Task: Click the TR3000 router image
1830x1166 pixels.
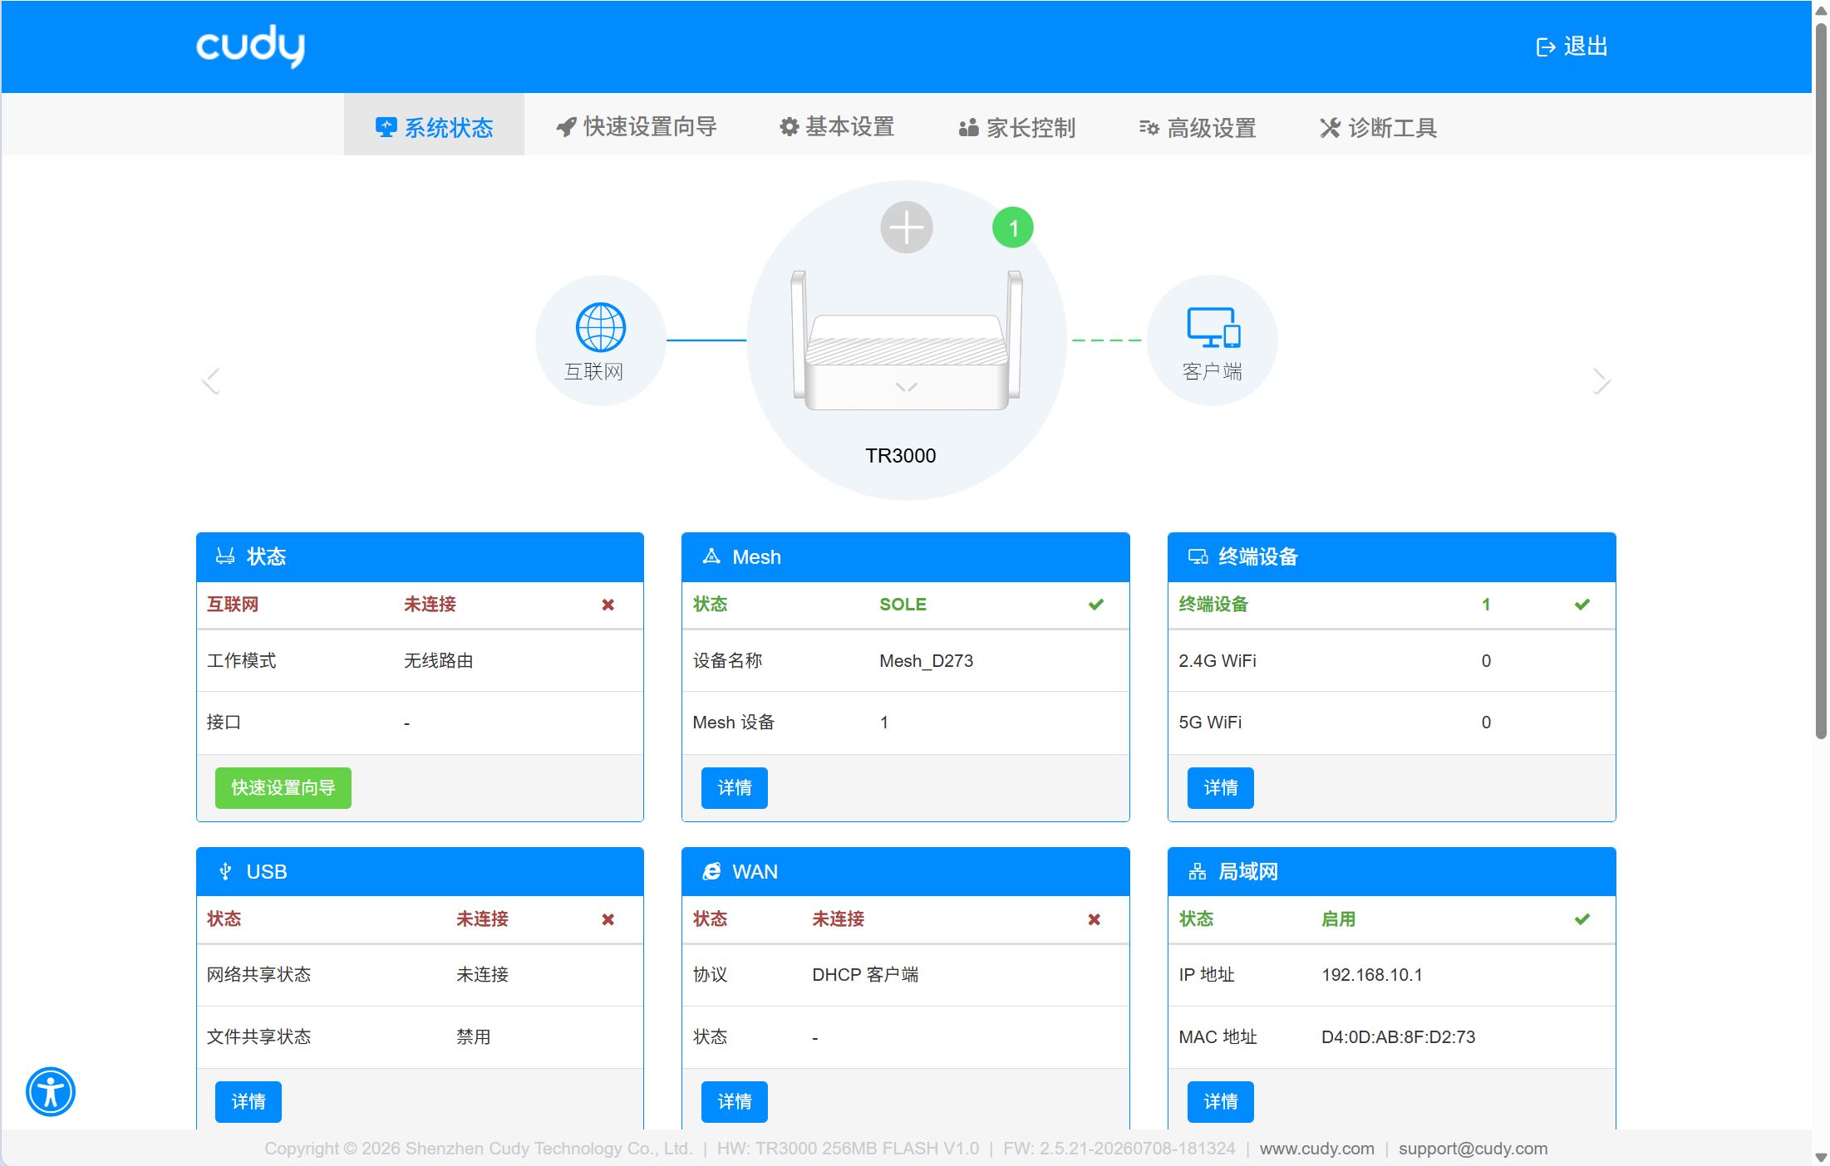Action: 907,340
